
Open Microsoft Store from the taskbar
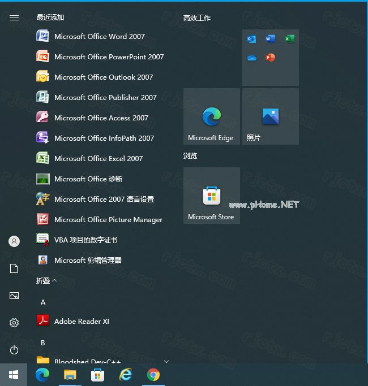[98, 375]
